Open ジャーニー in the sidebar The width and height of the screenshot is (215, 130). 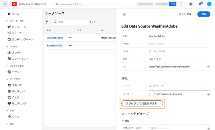pos(16,33)
